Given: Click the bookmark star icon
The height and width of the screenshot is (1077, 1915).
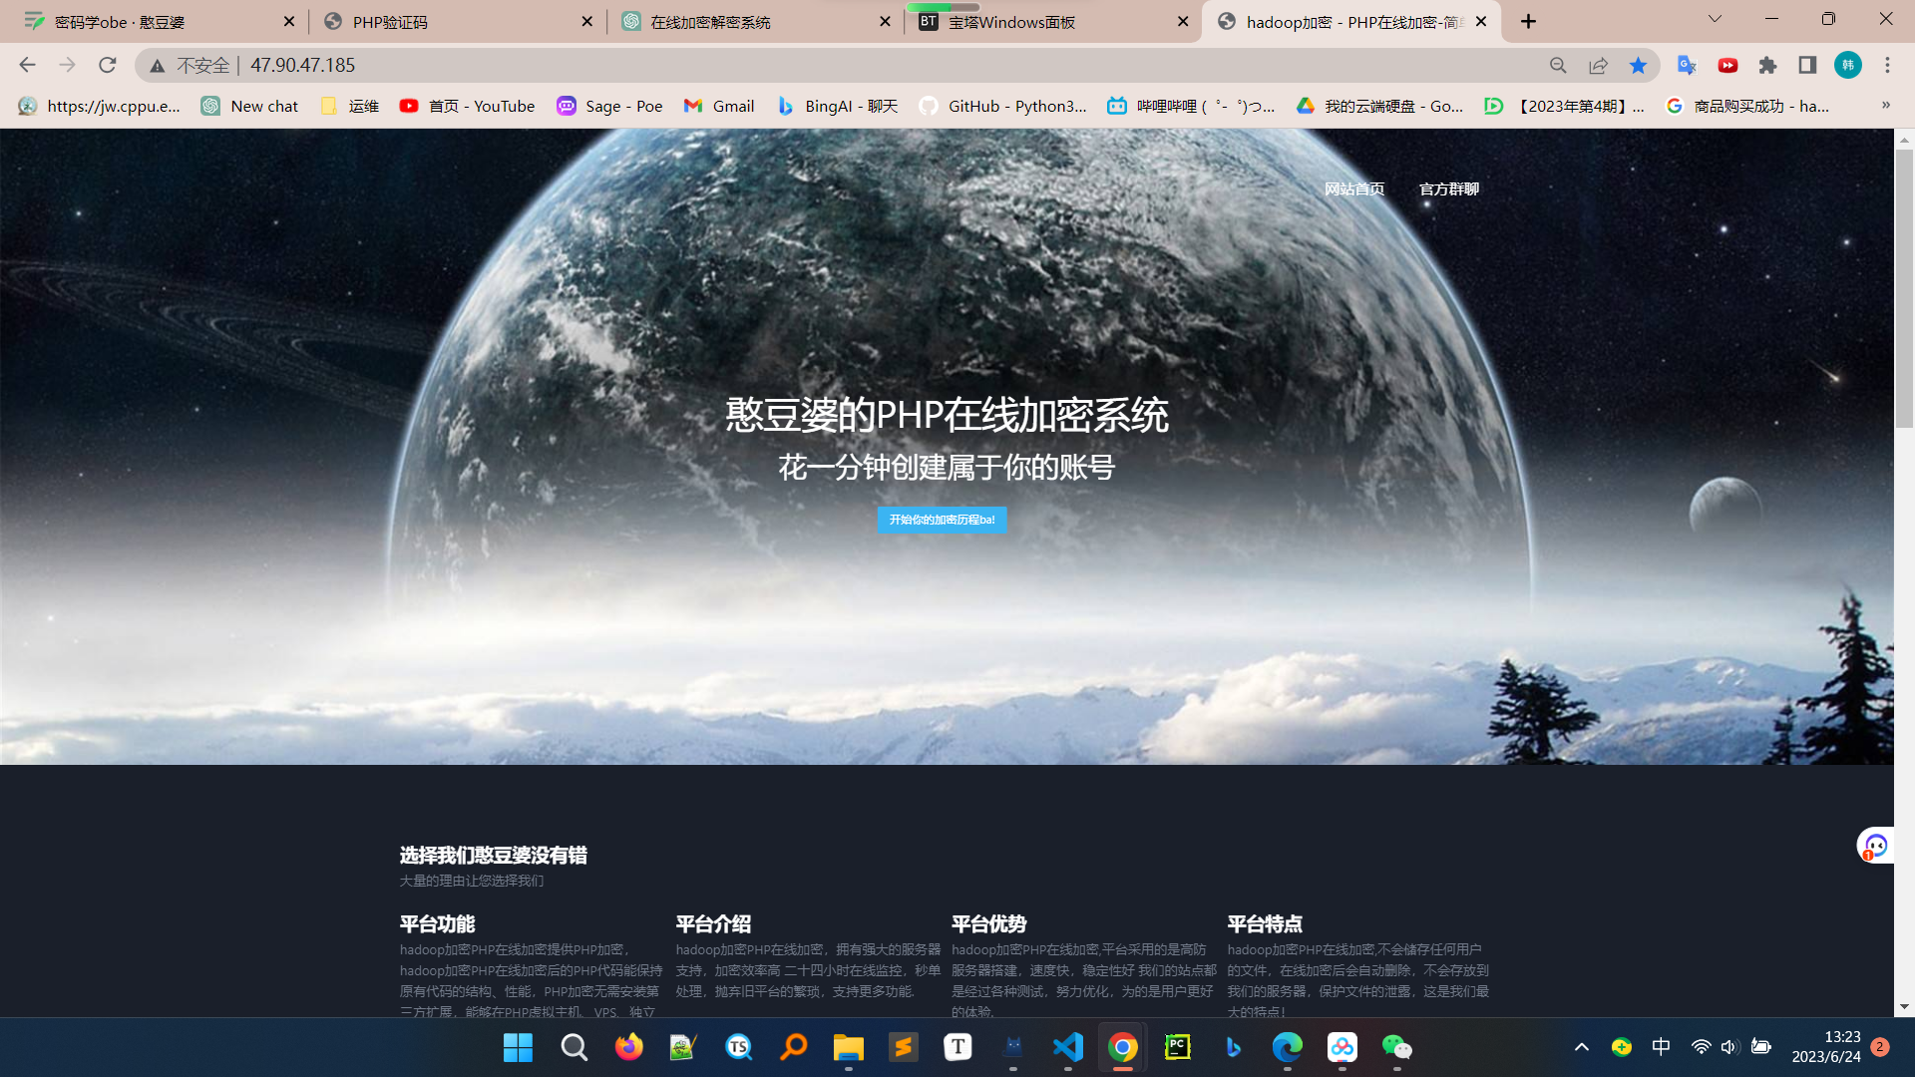Looking at the screenshot, I should pyautogui.click(x=1638, y=65).
